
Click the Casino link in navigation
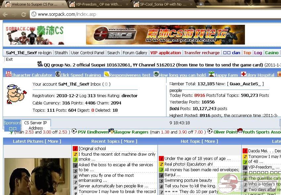tap(272, 53)
